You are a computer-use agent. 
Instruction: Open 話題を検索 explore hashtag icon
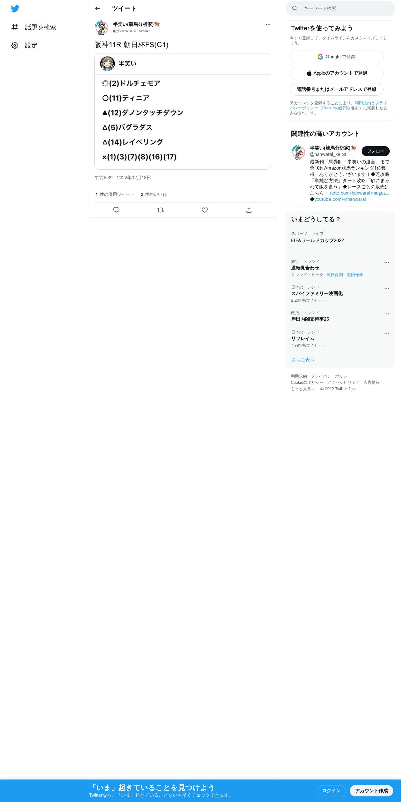15,27
